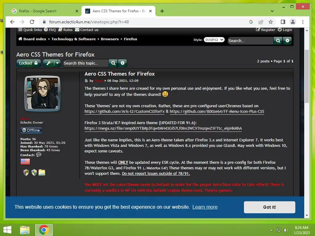The image size is (315, 236).
Task: Bookmark this tab with star icon
Action: coord(271,22)
